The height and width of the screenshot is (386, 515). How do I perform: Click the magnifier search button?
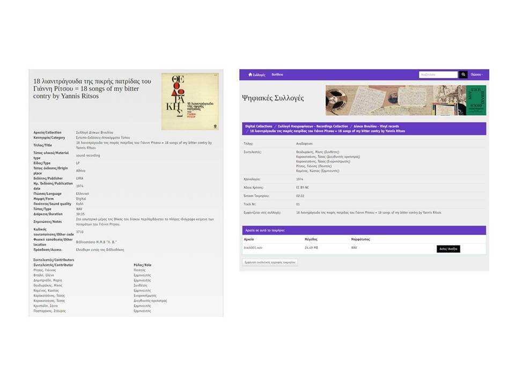[463, 75]
